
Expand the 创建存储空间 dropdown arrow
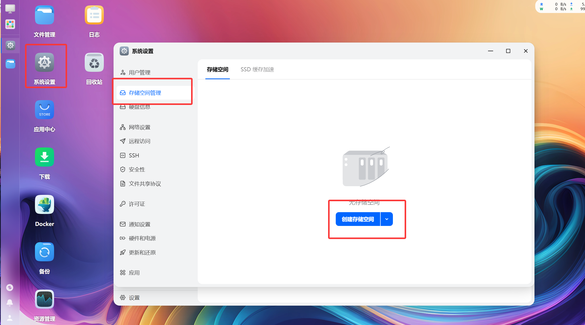pos(387,219)
